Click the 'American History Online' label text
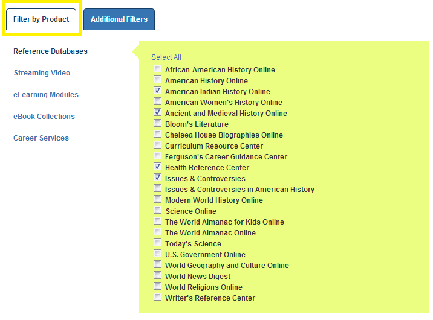This screenshot has height=320, width=433. click(x=207, y=81)
